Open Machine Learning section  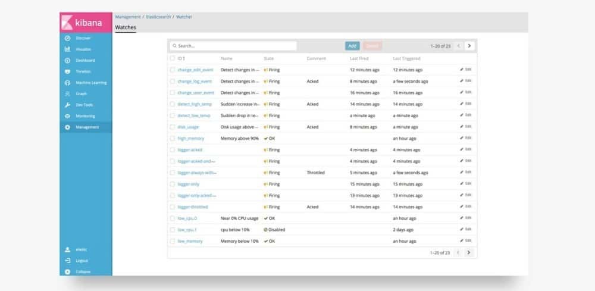pos(90,83)
